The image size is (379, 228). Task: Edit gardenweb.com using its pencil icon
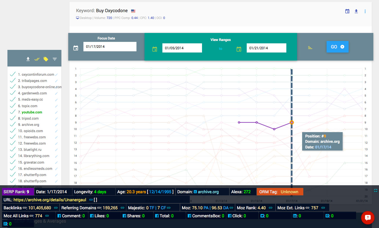(x=56, y=94)
